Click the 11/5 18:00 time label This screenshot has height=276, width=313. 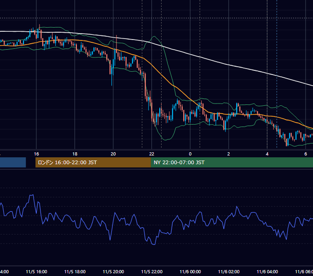[x=75, y=271]
